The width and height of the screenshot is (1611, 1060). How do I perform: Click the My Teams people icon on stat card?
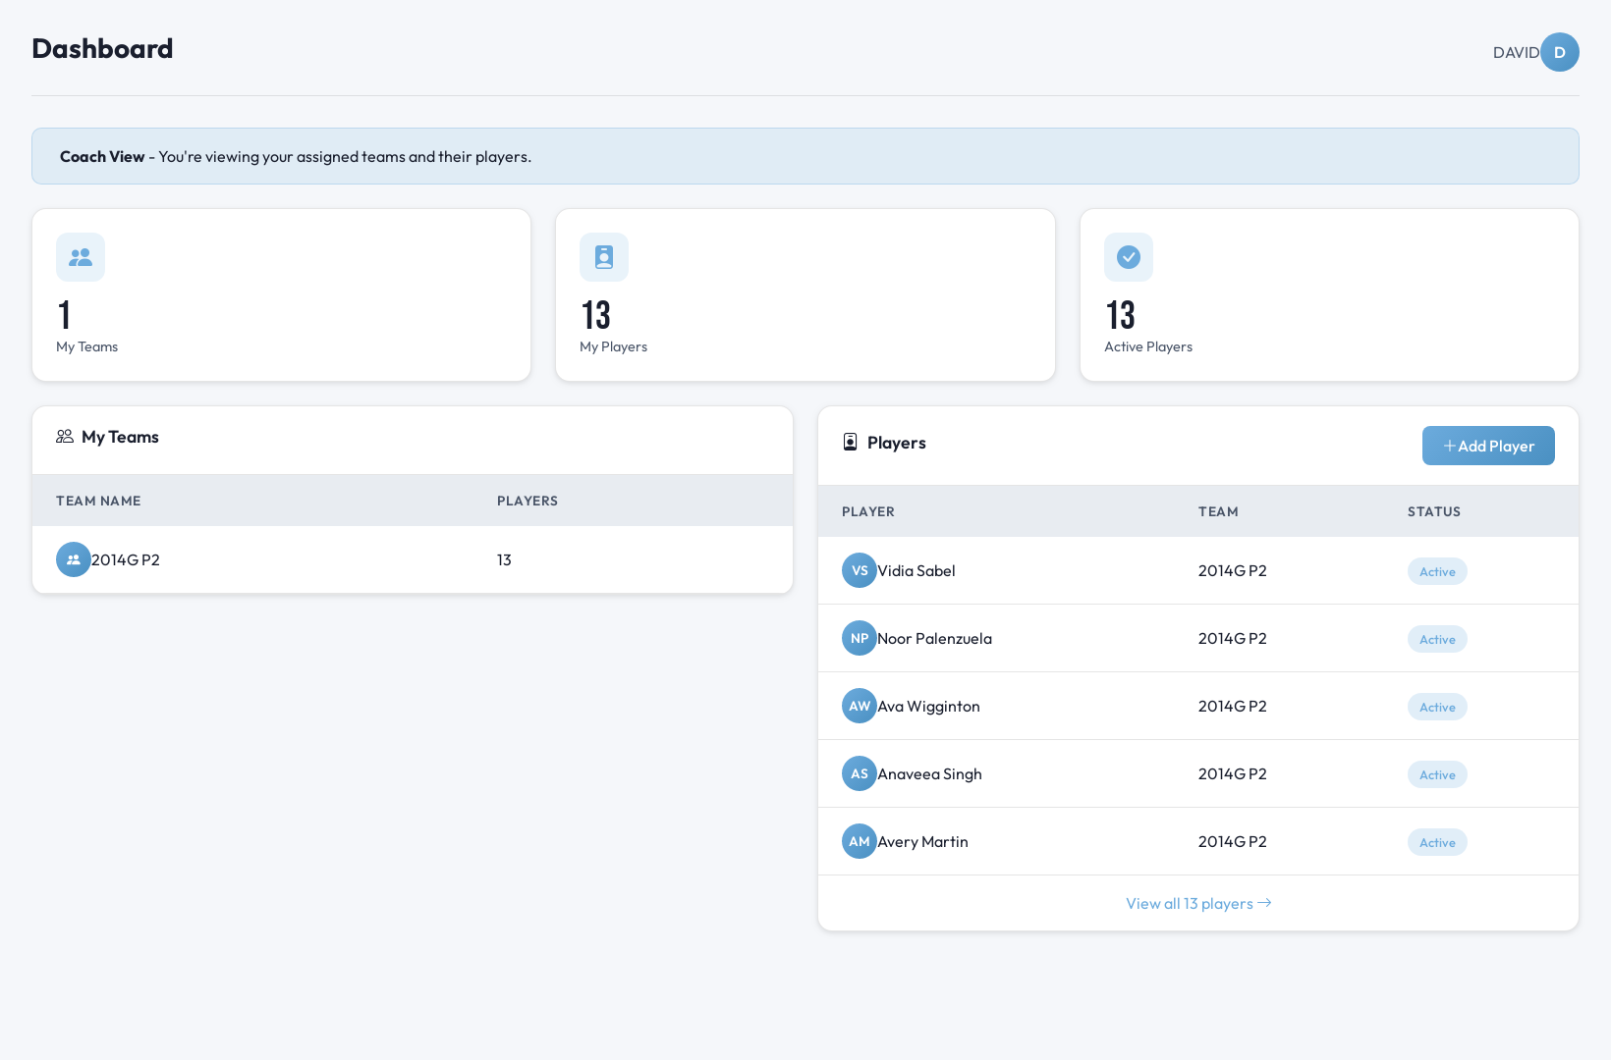(81, 257)
